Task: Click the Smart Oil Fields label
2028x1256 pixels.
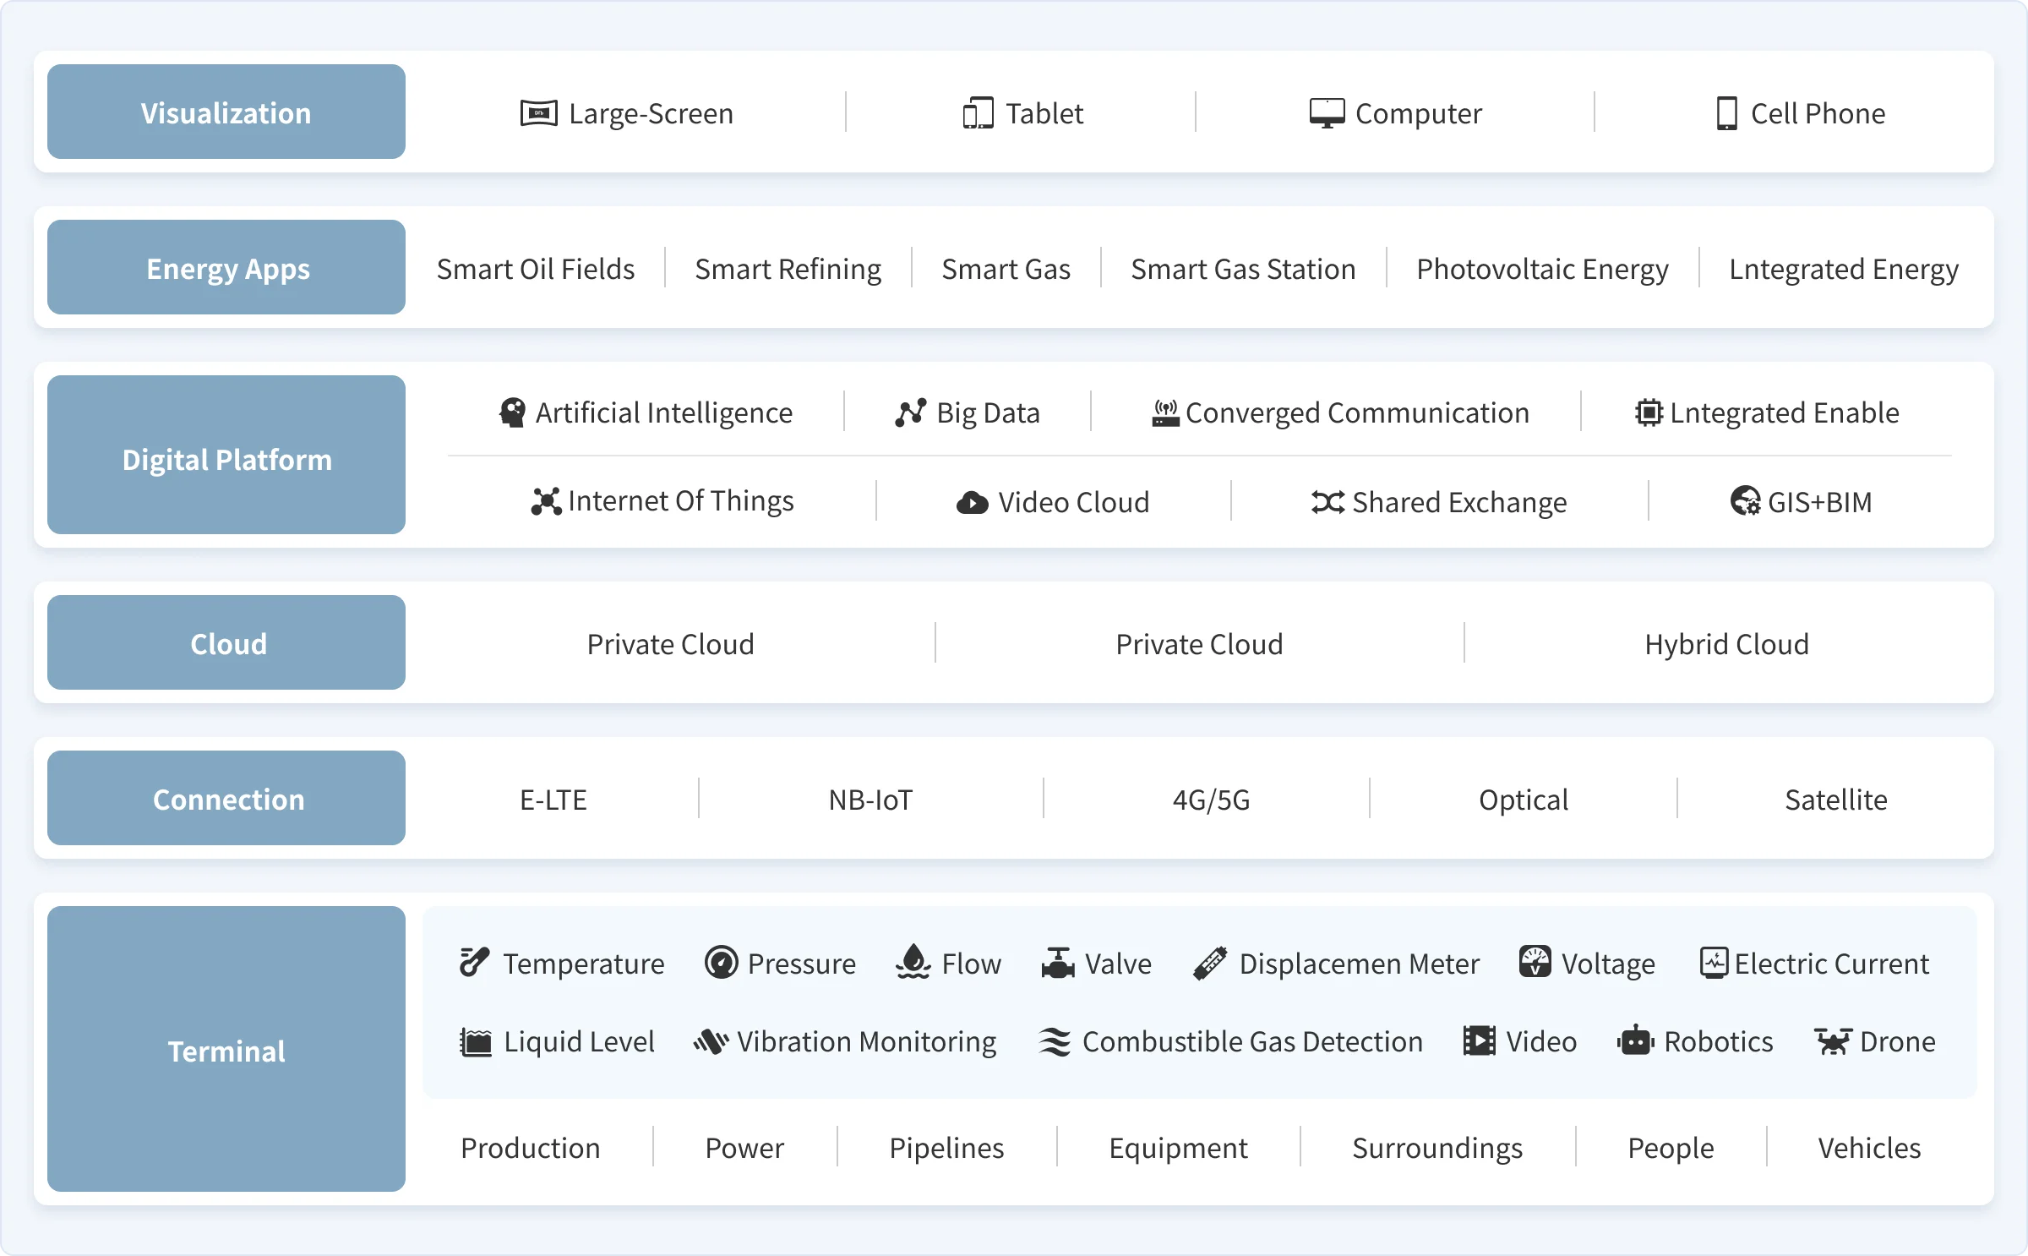Action: pyautogui.click(x=536, y=269)
